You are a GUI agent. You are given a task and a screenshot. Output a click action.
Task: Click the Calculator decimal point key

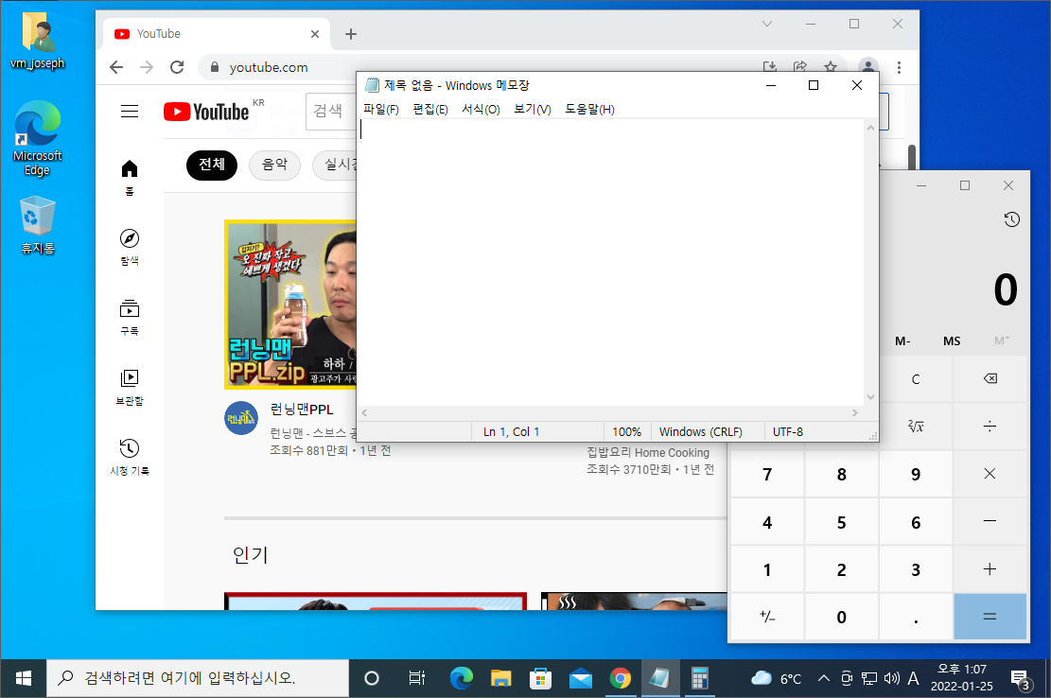tap(916, 617)
